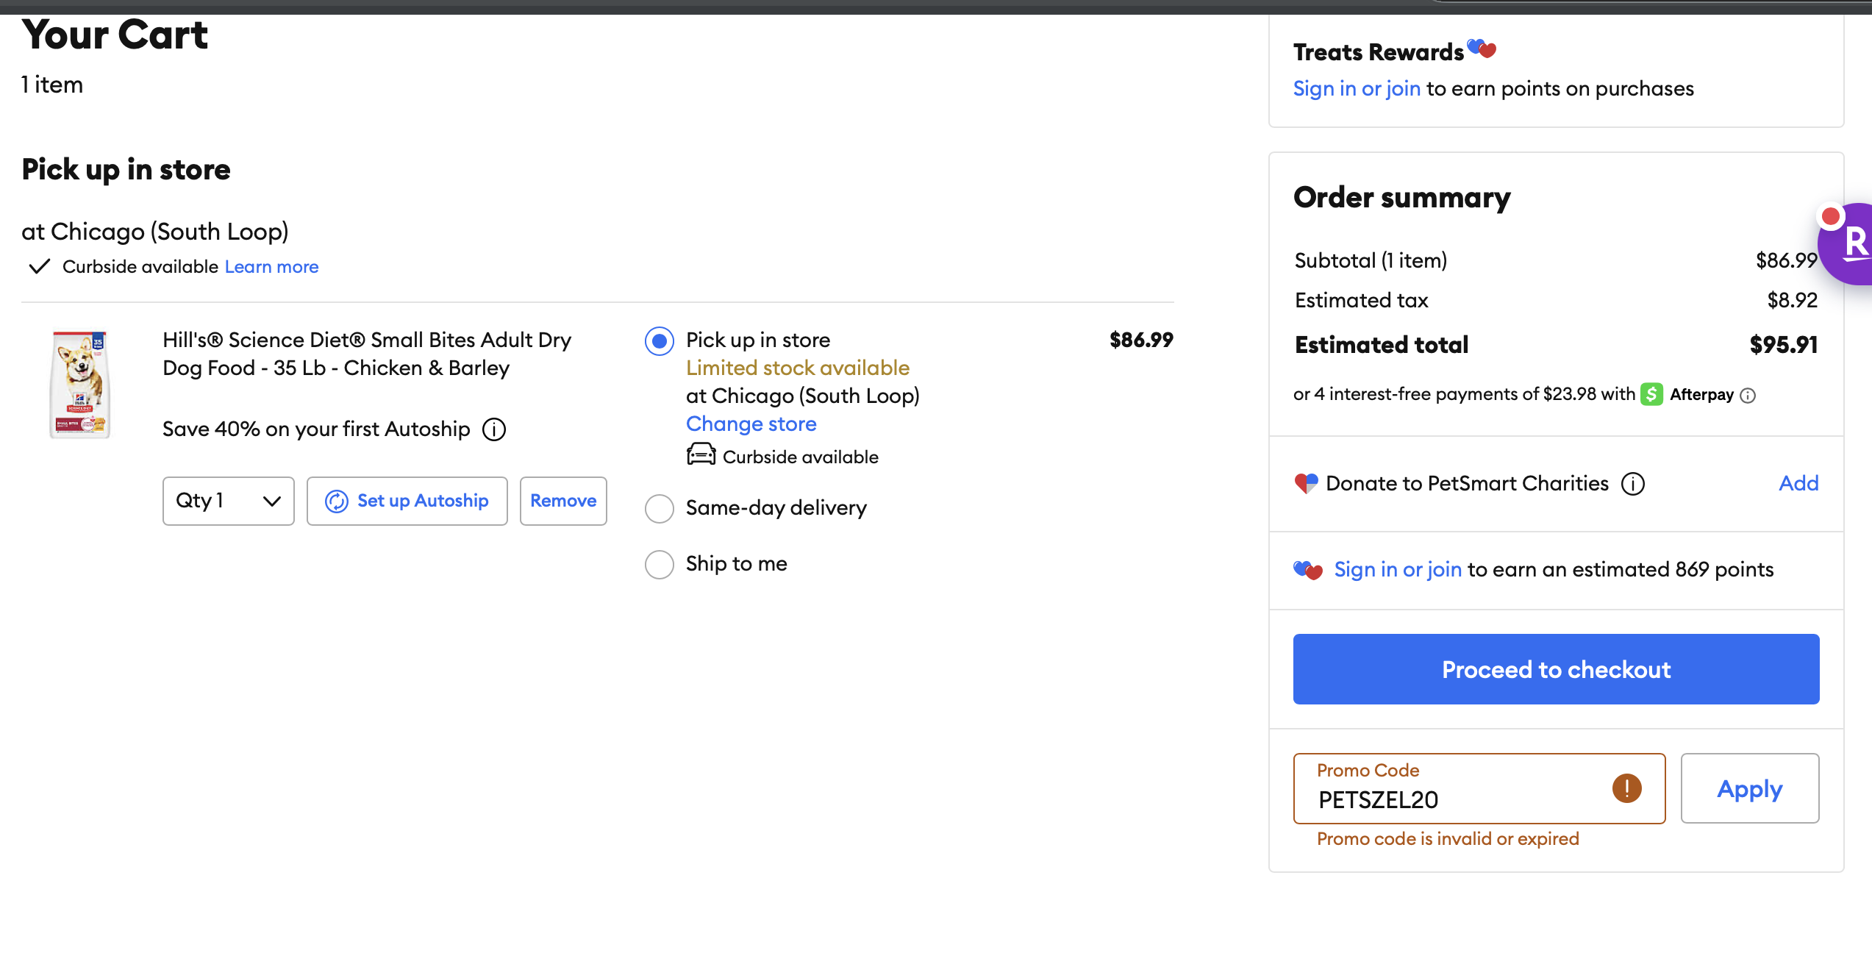Click the hearts icon beside 869 points offer

[1308, 570]
